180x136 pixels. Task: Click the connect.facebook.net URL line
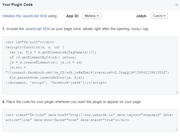tap(87, 72)
